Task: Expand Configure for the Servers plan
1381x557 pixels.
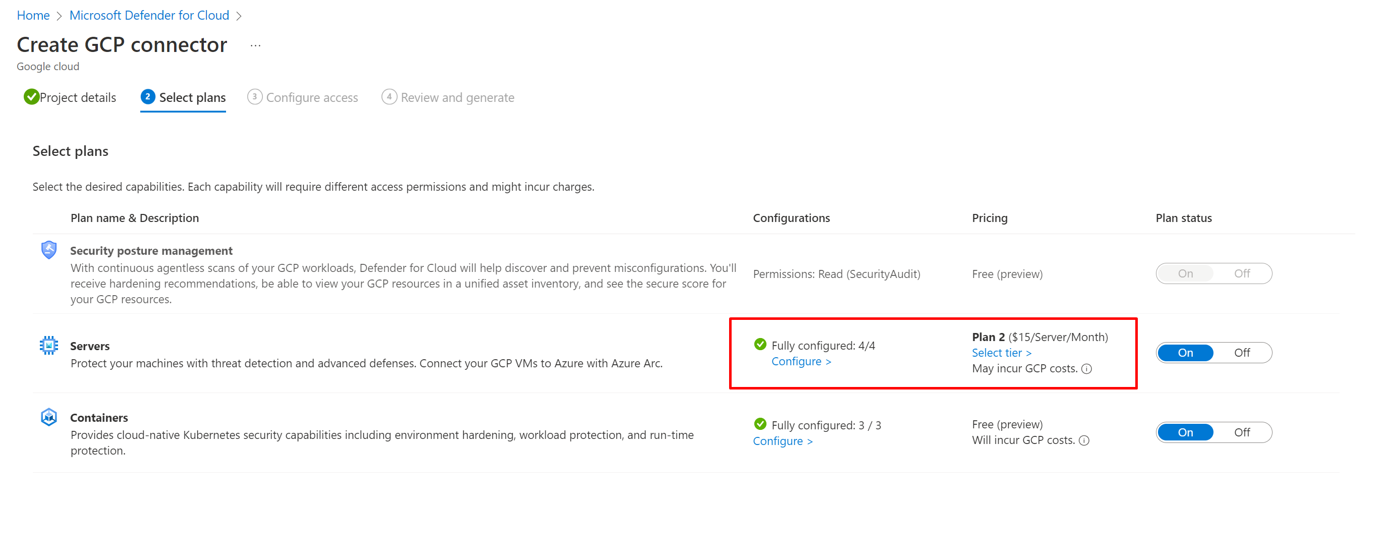Action: (x=801, y=361)
